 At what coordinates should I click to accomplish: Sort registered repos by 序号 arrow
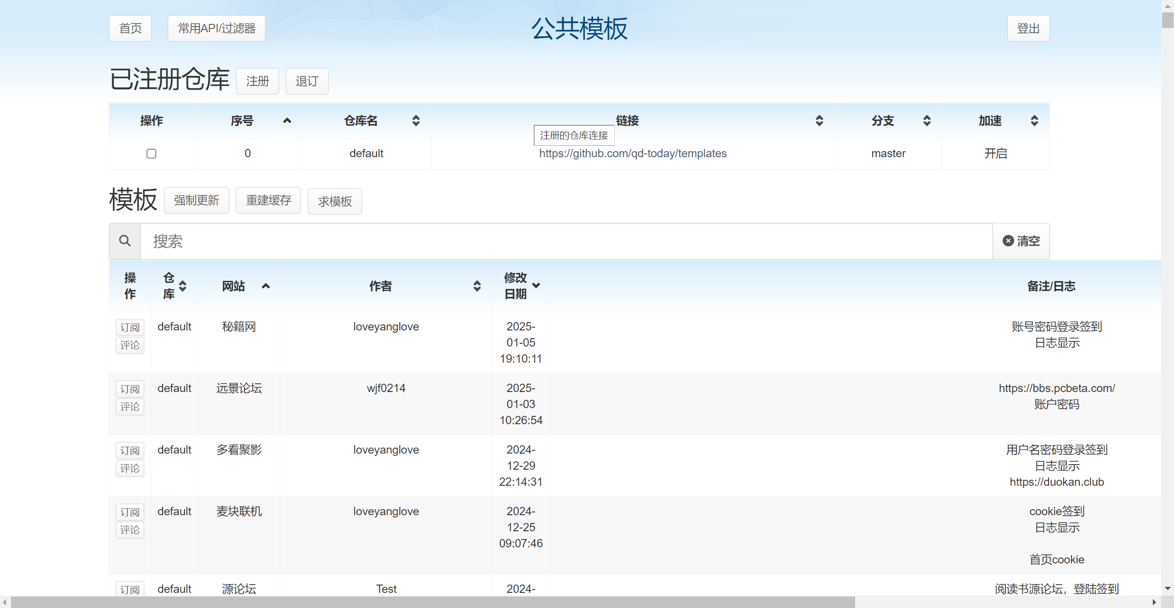point(287,121)
